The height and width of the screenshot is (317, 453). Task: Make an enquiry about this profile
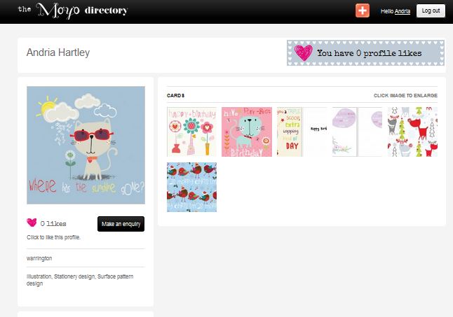(x=121, y=224)
